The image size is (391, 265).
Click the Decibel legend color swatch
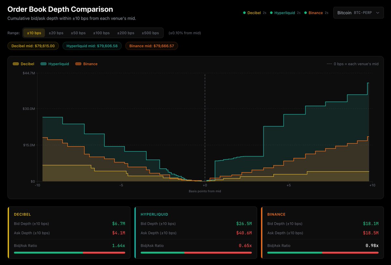tap(16, 64)
